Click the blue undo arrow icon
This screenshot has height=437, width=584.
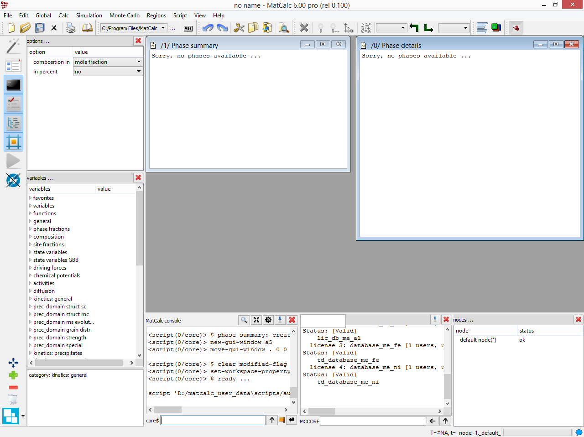tap(208, 28)
